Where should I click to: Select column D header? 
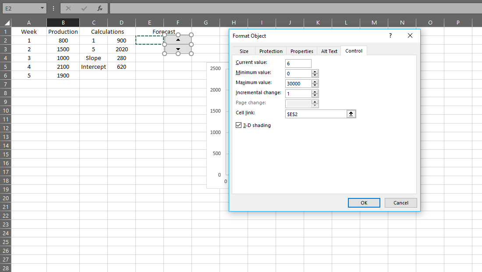(121, 23)
